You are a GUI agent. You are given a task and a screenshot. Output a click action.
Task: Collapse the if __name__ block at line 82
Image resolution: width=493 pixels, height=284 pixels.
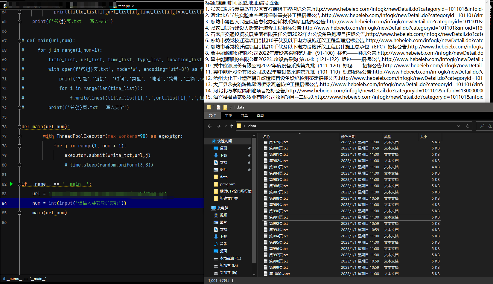(x=19, y=184)
